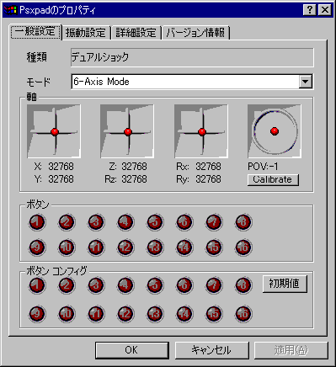Click the X/Y axis crosshair display

coord(54,131)
